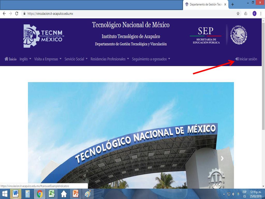Click the Instituto Tecnológico de Acapulco text
Viewport: 265px width, 199px height.
pyautogui.click(x=131, y=36)
